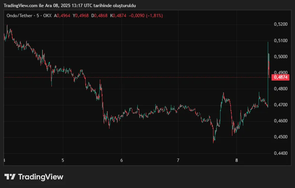This screenshot has width=295, height=188.
Task: Select date 5 on the time axis
Action: pyautogui.click(x=63, y=160)
